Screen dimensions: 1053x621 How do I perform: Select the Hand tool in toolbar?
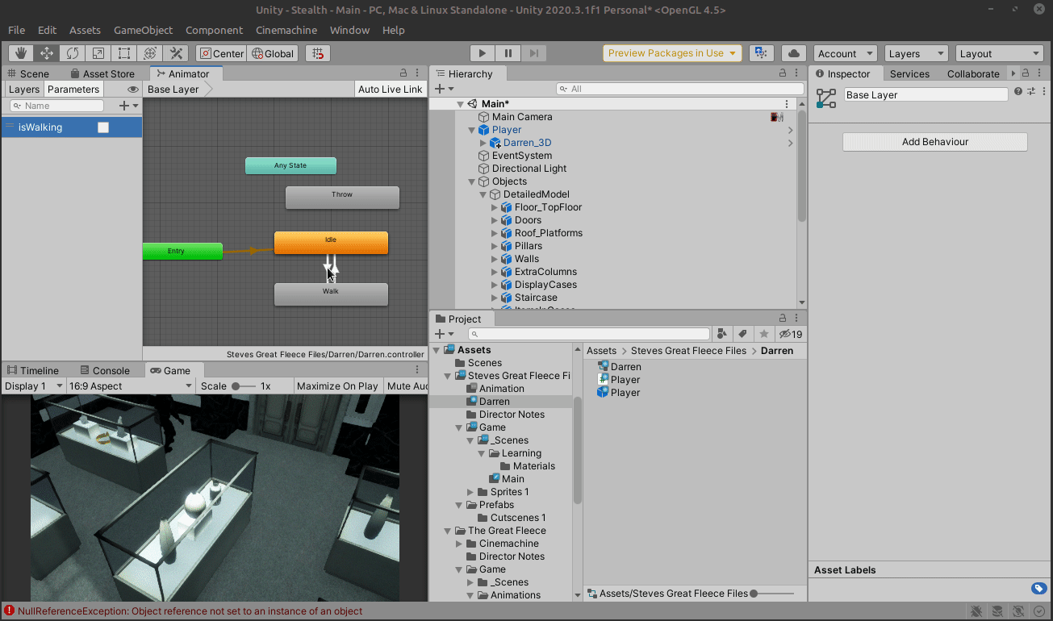pos(21,53)
